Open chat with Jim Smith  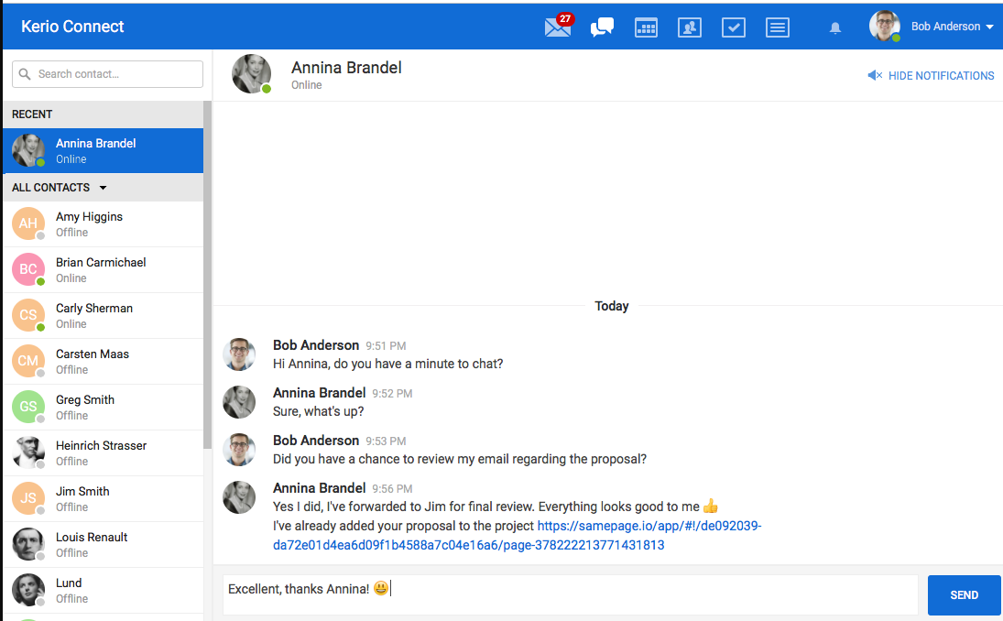[103, 499]
